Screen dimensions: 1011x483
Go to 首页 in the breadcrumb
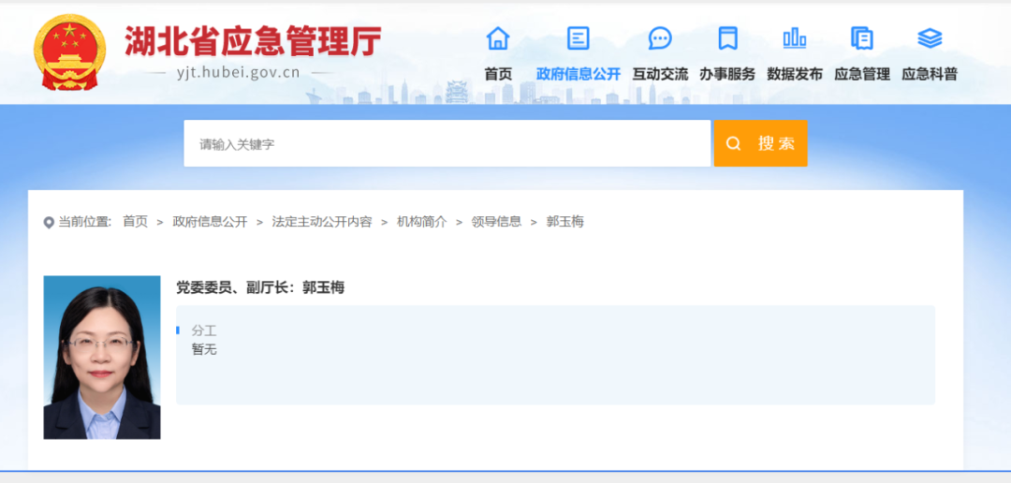[136, 222]
